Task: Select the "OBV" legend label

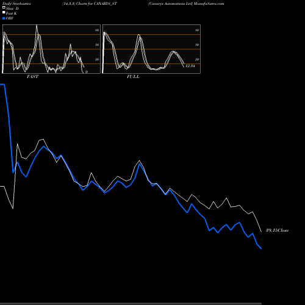Action: (10, 18)
